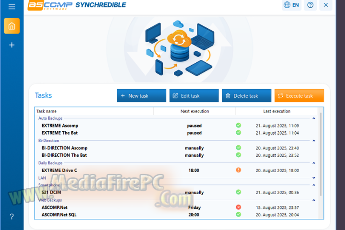Viewport: 345px width, 230px height.
Task: Select the BI-DIRECTION The Bat task
Action: coord(176,155)
